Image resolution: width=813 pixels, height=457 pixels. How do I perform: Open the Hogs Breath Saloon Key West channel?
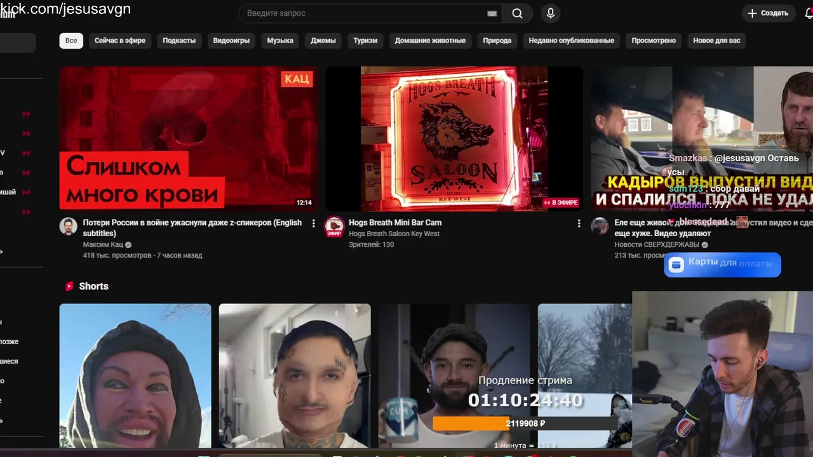pyautogui.click(x=394, y=234)
